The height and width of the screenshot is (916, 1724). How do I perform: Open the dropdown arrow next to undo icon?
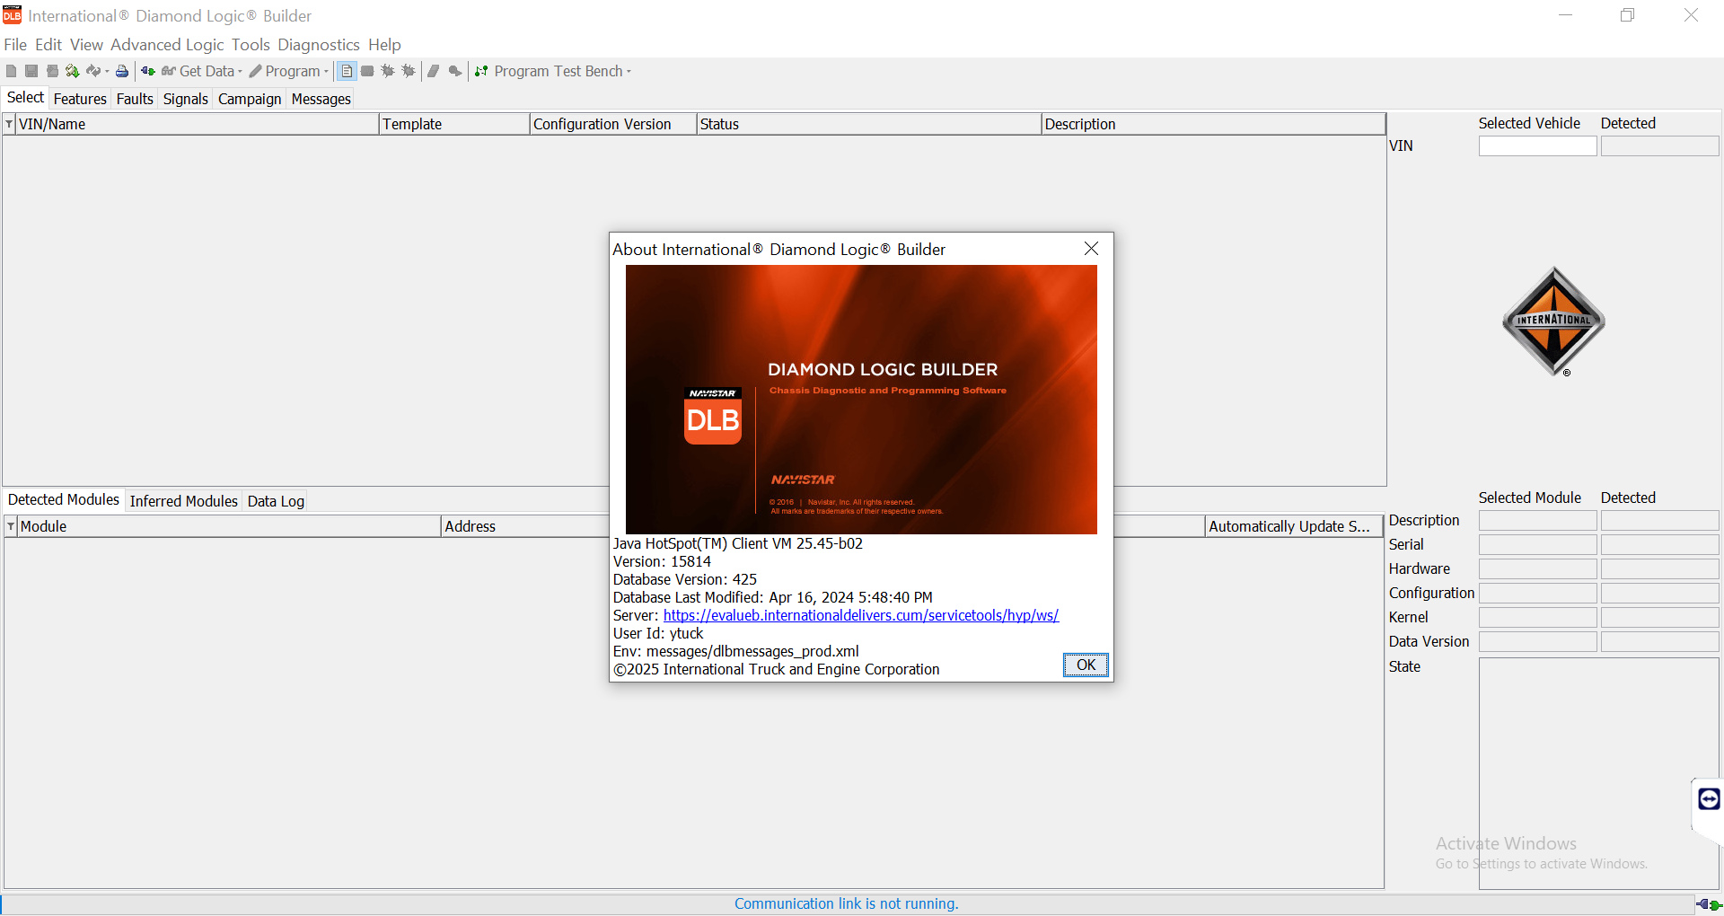(107, 72)
